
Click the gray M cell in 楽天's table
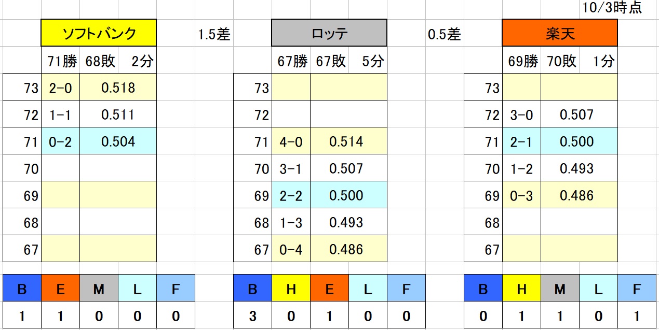(x=560, y=288)
